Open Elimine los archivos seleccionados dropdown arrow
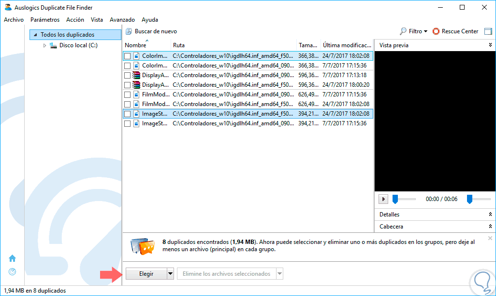The width and height of the screenshot is (496, 296). point(279,274)
